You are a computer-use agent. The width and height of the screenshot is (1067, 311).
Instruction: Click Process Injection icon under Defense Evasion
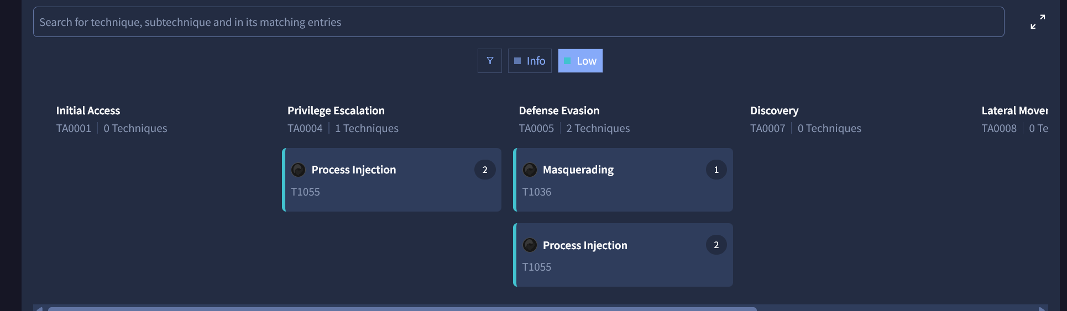tap(530, 245)
